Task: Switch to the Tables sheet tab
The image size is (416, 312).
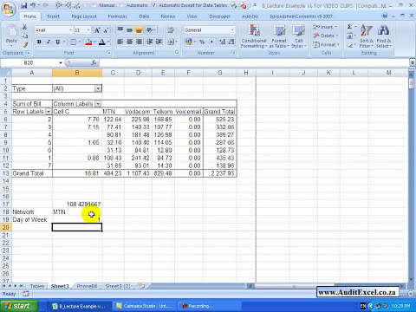Action: click(37, 286)
